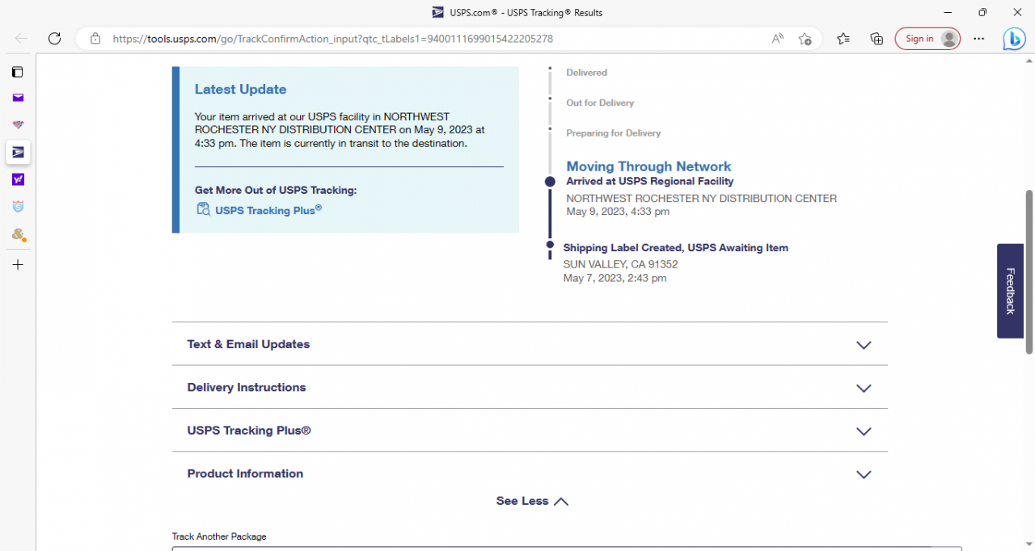Add this page to favorites
The image size is (1035, 551).
(805, 38)
